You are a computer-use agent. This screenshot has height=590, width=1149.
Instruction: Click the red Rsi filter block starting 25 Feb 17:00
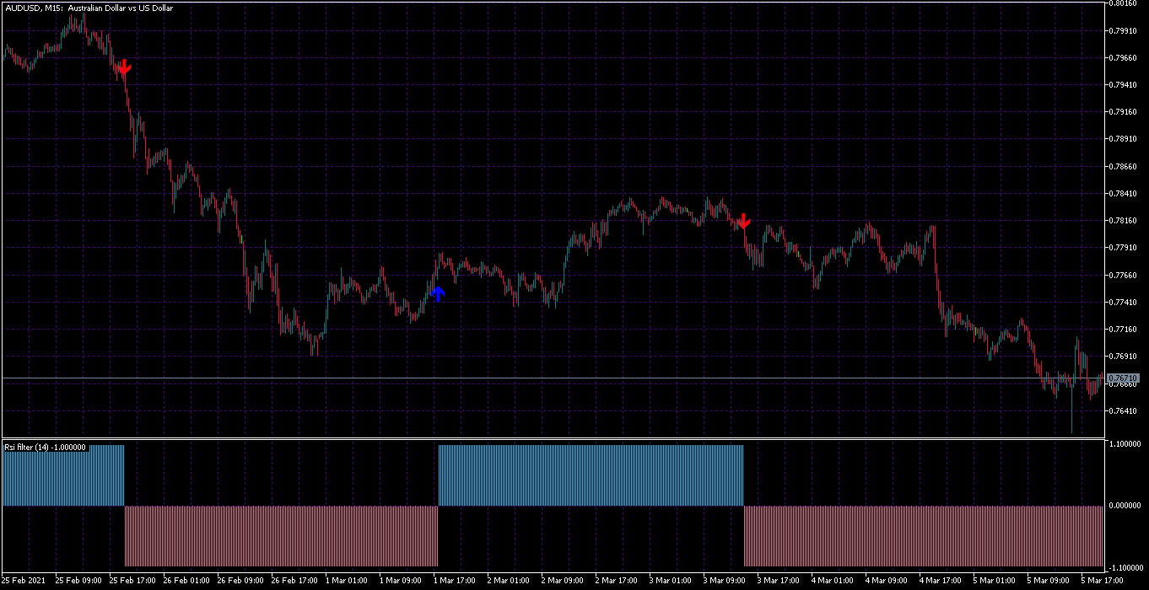click(x=281, y=536)
